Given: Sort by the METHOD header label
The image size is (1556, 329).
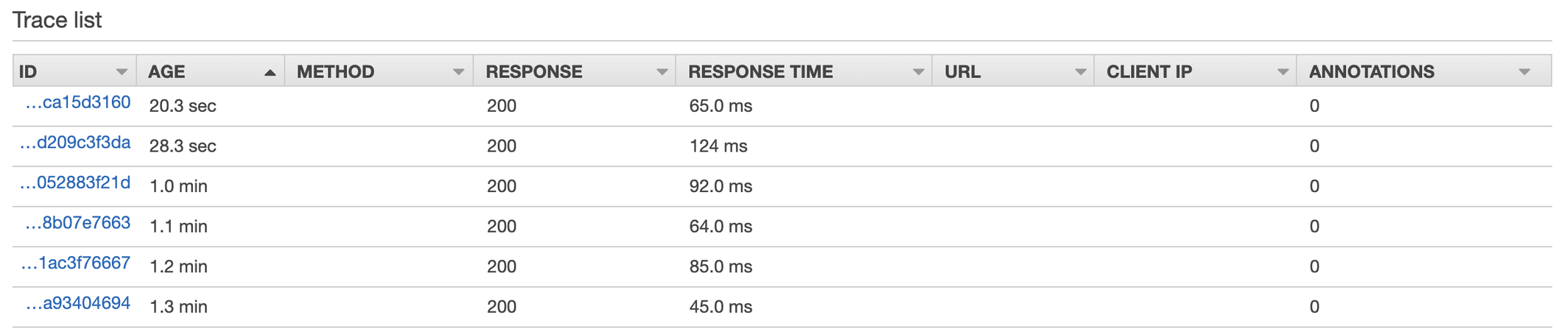Looking at the screenshot, I should (335, 71).
